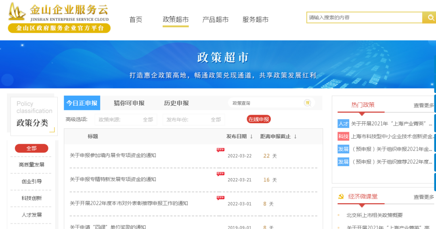Switch to the 历史申报 tab
The height and width of the screenshot is (229, 436).
tap(176, 103)
